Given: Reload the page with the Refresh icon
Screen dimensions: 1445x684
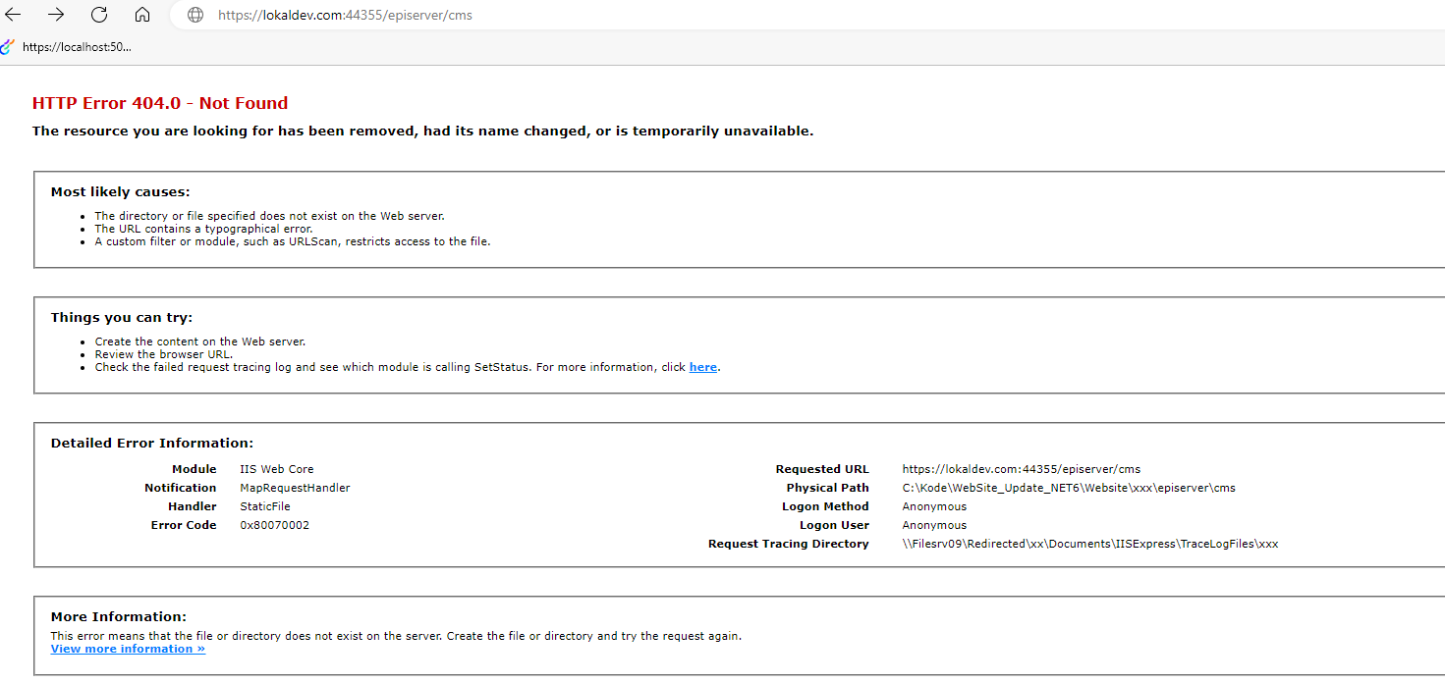Looking at the screenshot, I should coord(99,15).
